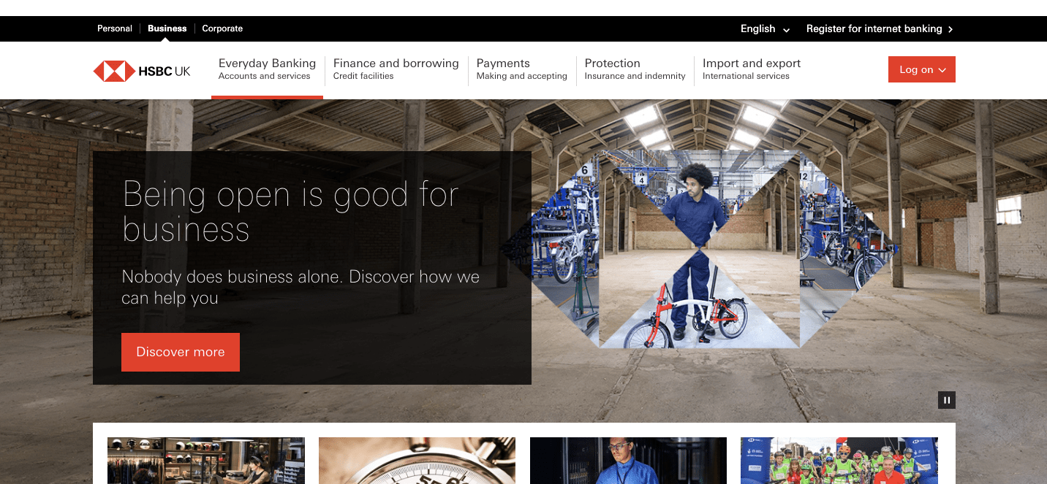Screen dimensions: 1047x484
Task: Open the stopwatch thumbnail card
Action: click(x=417, y=461)
